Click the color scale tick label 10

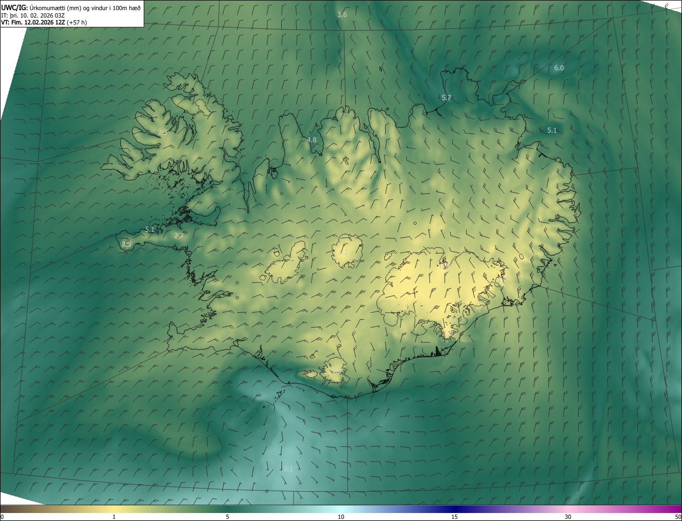(341, 517)
